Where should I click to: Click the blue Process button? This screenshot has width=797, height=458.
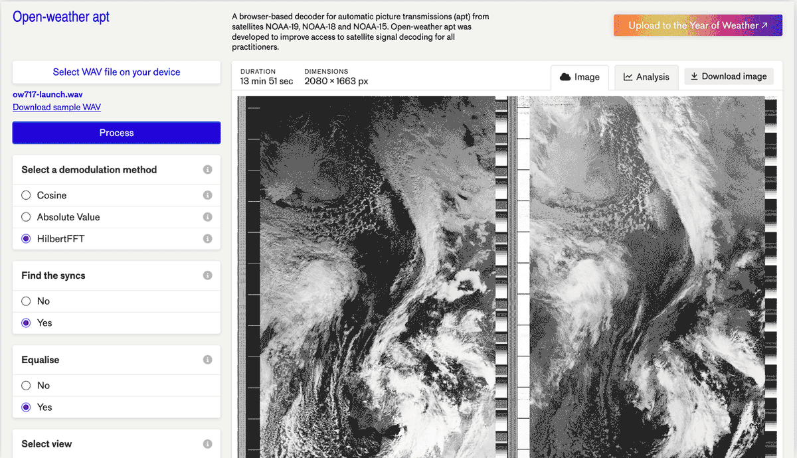point(116,133)
